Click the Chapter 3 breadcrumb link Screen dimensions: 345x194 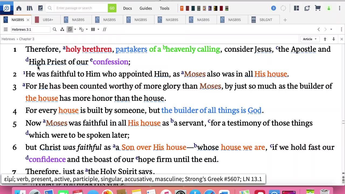pyautogui.click(x=26, y=39)
